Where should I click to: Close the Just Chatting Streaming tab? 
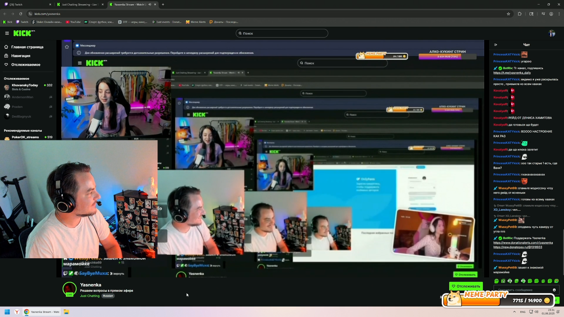pos(103,4)
